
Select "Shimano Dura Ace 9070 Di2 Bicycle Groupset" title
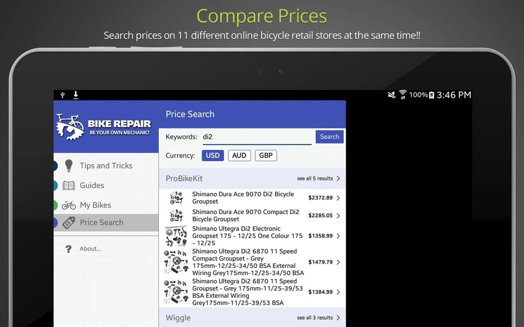coord(243,198)
